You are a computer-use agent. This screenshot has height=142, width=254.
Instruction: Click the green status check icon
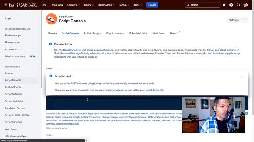(x=246, y=113)
